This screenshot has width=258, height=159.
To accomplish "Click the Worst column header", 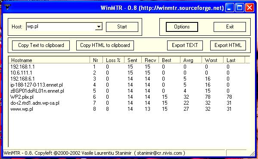I will (213, 60).
